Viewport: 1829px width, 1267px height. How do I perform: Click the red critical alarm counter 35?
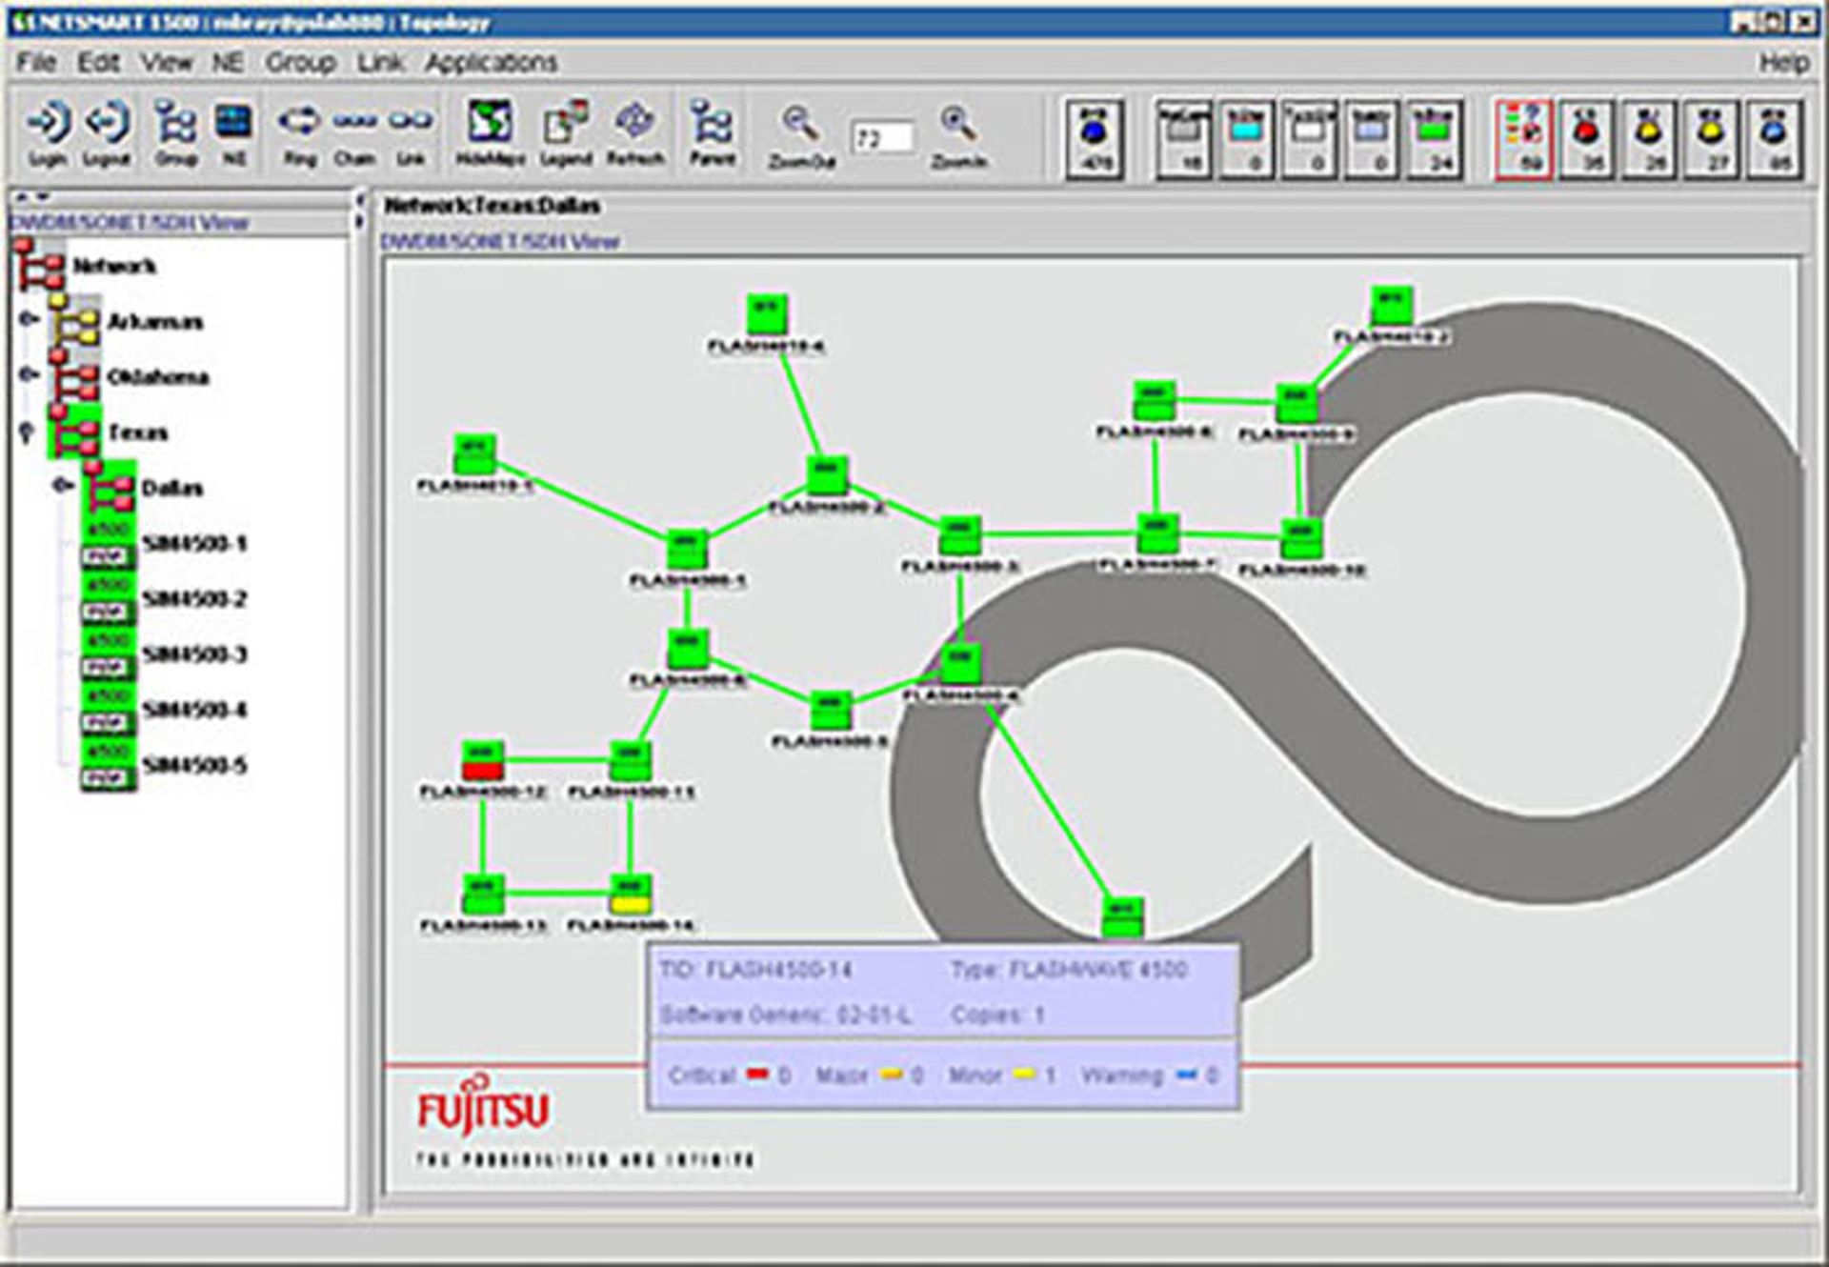tap(1586, 139)
